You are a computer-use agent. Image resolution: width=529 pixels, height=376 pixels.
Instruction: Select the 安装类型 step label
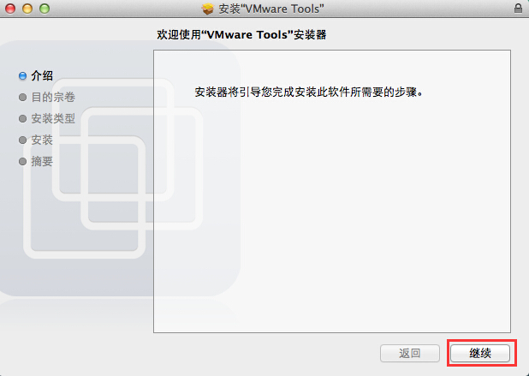53,118
